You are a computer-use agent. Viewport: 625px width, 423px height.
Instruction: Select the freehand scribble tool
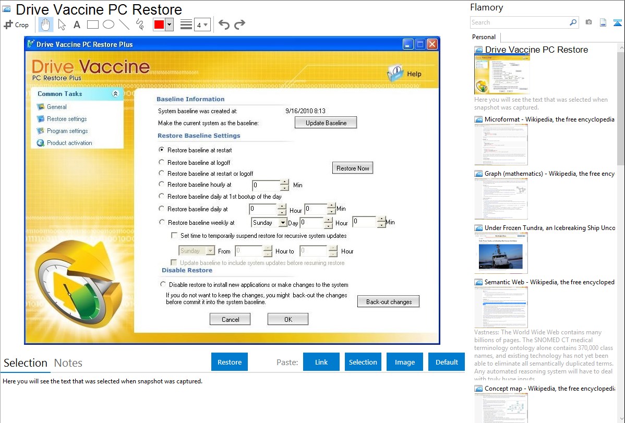point(140,25)
